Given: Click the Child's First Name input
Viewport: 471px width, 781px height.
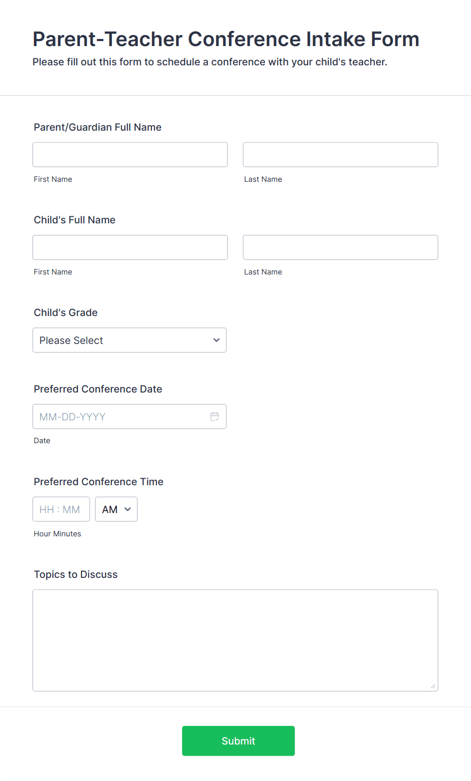Looking at the screenshot, I should pos(130,247).
